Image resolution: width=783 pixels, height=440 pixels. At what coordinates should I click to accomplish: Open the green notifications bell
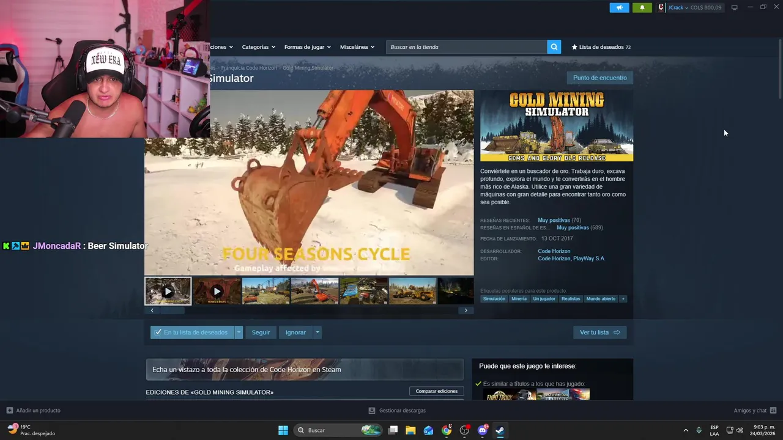coord(642,7)
